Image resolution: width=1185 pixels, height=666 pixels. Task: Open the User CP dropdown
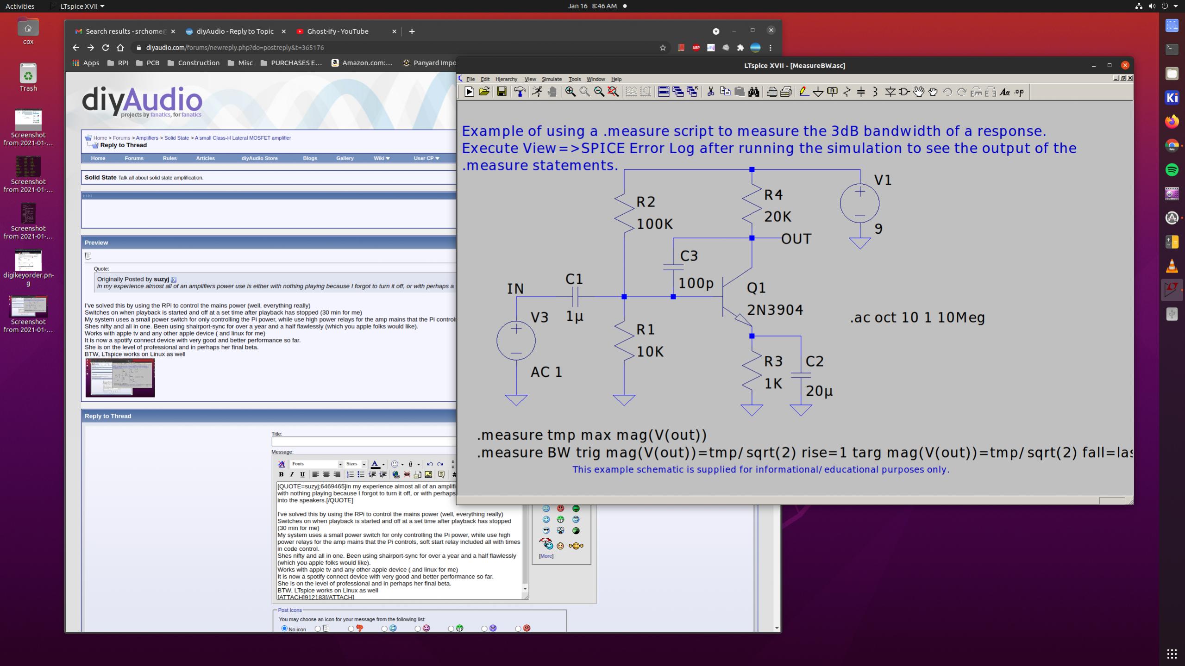point(426,158)
